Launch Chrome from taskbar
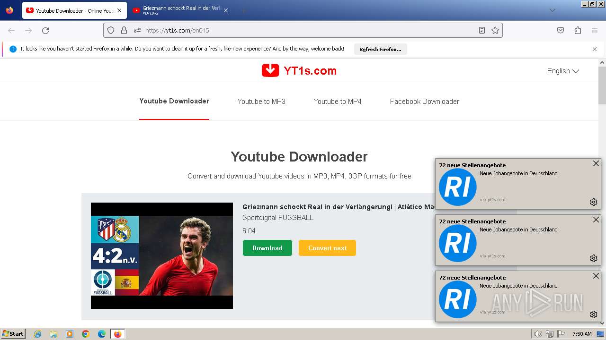The image size is (606, 340). [86, 334]
